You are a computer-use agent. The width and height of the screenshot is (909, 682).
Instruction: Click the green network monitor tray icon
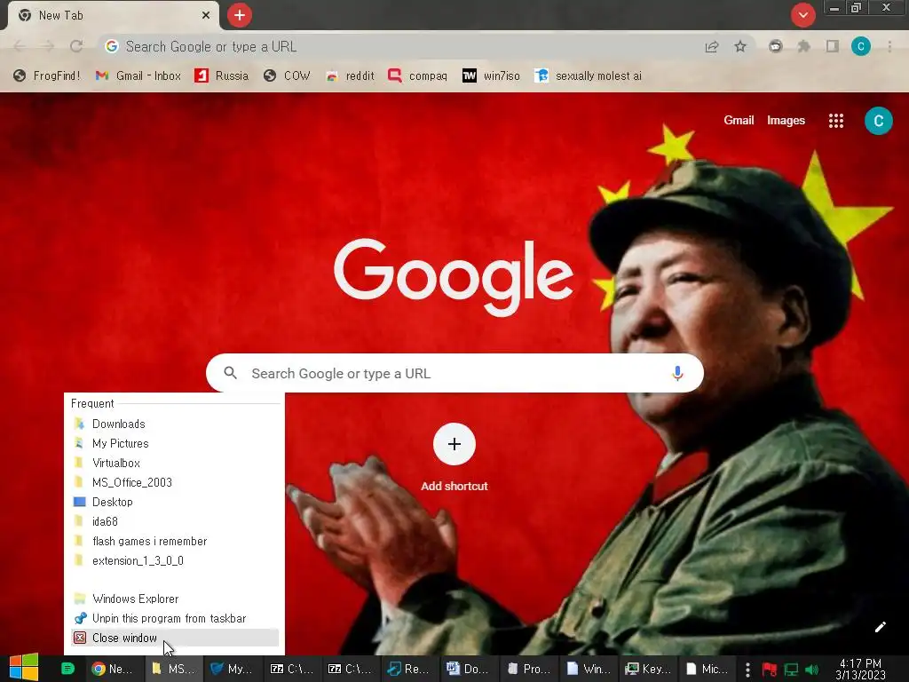click(791, 670)
